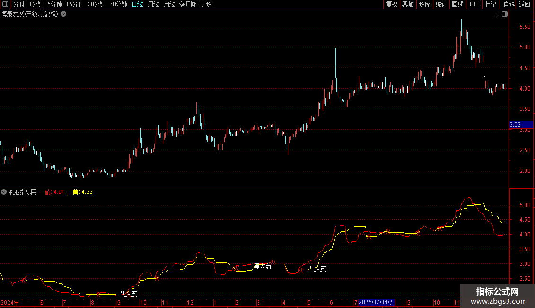Open the 多周期 multi-period view

coord(187,4)
